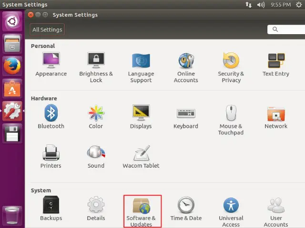
Task: Launch Firefox from the launcher dock
Action: point(12,66)
